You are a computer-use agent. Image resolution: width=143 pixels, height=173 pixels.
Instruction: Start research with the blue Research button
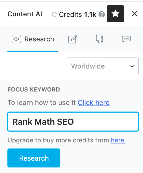tap(34, 158)
